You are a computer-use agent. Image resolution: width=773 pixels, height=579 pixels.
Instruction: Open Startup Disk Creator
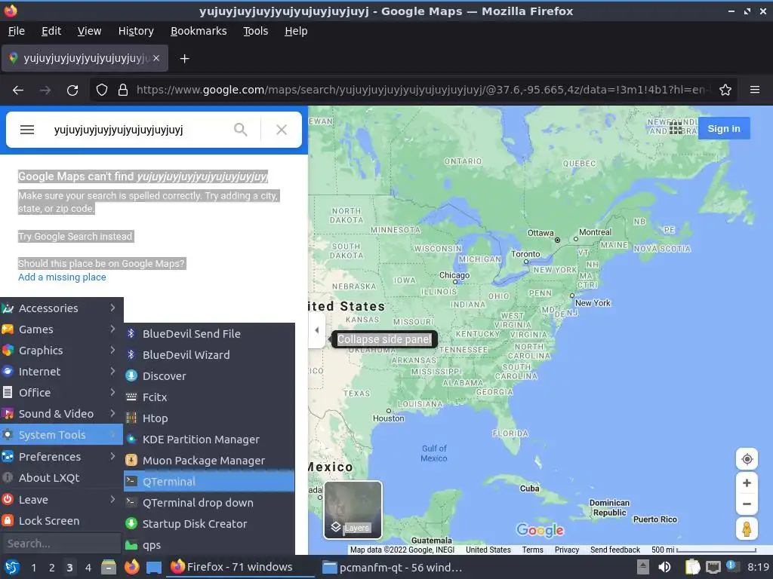pyautogui.click(x=209, y=524)
